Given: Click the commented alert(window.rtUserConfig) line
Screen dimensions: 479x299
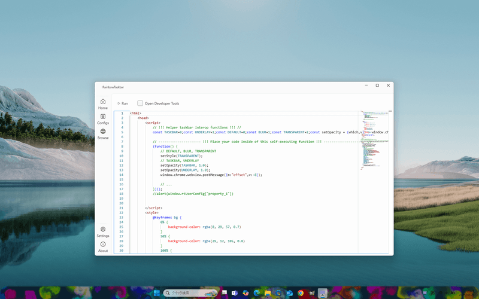Looking at the screenshot, I should tap(193, 194).
